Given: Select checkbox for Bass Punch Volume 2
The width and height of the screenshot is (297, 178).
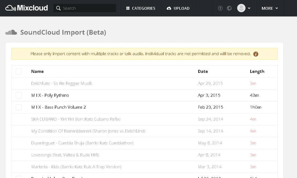Looking at the screenshot, I should point(19,107).
